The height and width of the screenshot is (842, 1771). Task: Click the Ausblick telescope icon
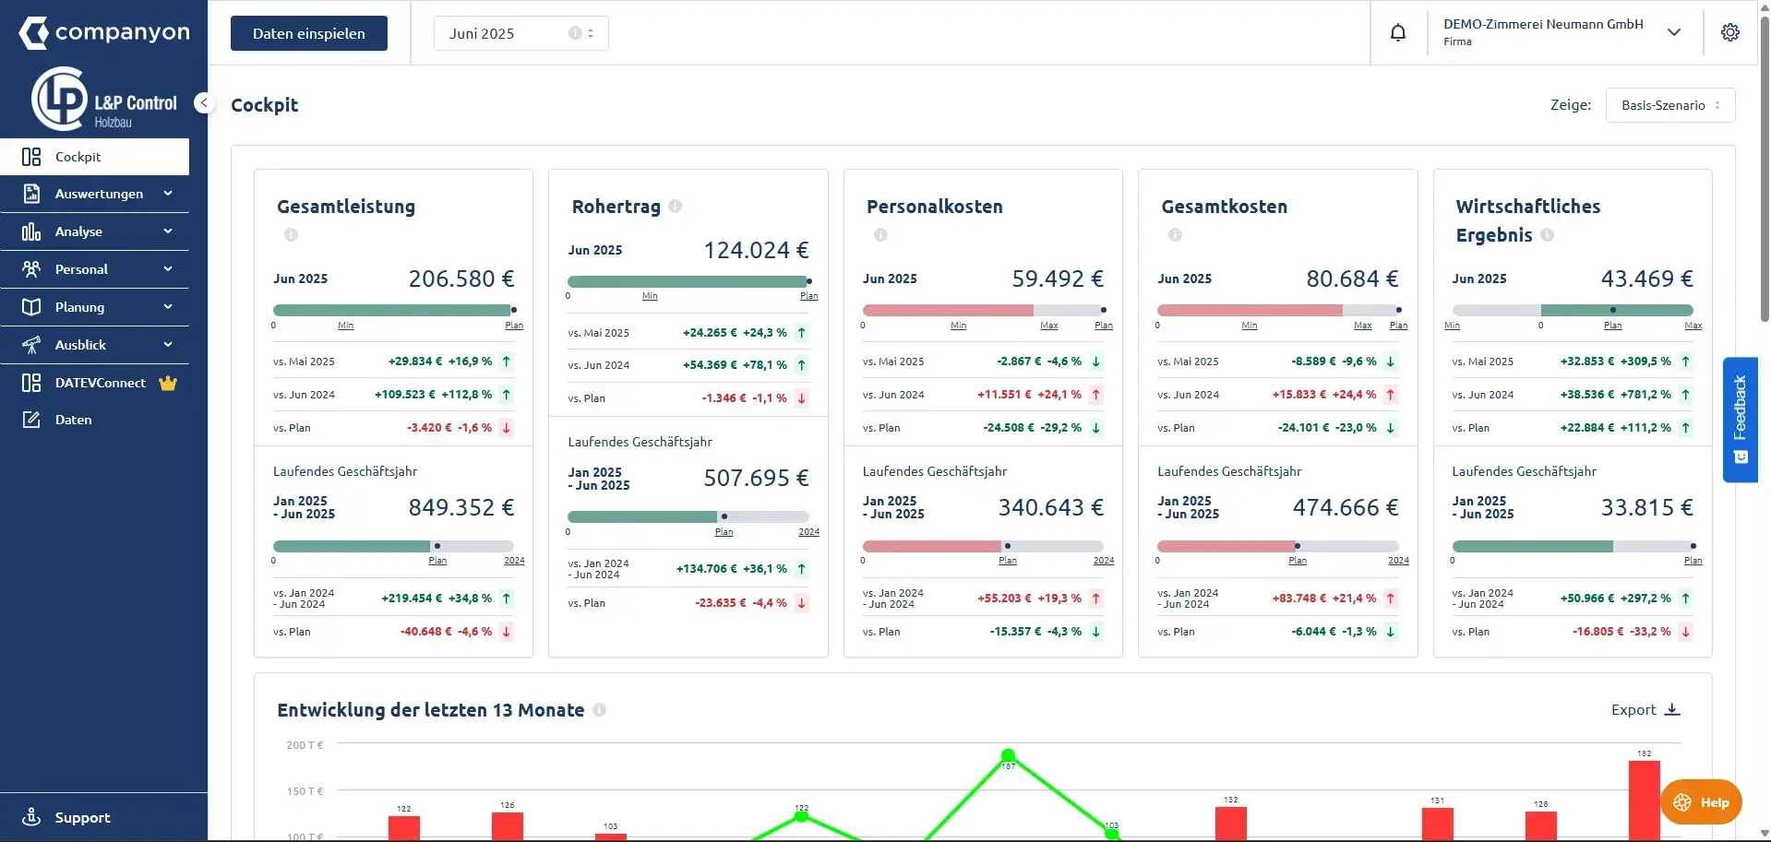tap(31, 345)
